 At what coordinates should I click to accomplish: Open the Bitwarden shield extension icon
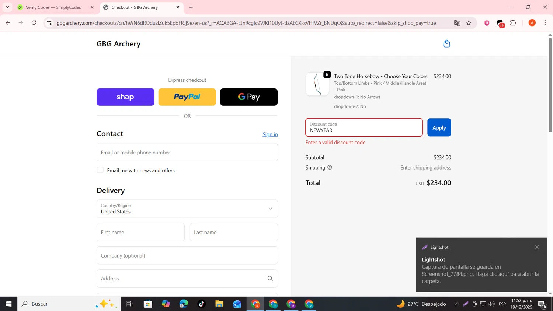click(487, 23)
